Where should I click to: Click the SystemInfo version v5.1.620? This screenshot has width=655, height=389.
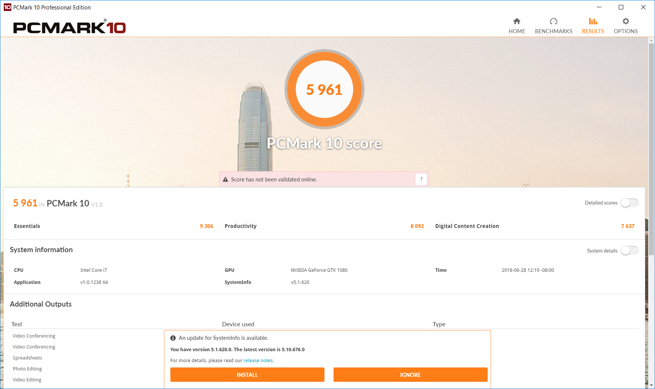pyautogui.click(x=300, y=282)
